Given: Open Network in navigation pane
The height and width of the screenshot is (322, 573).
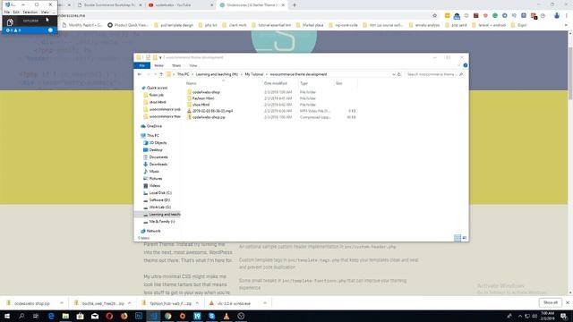Looking at the screenshot, I should pos(153,231).
